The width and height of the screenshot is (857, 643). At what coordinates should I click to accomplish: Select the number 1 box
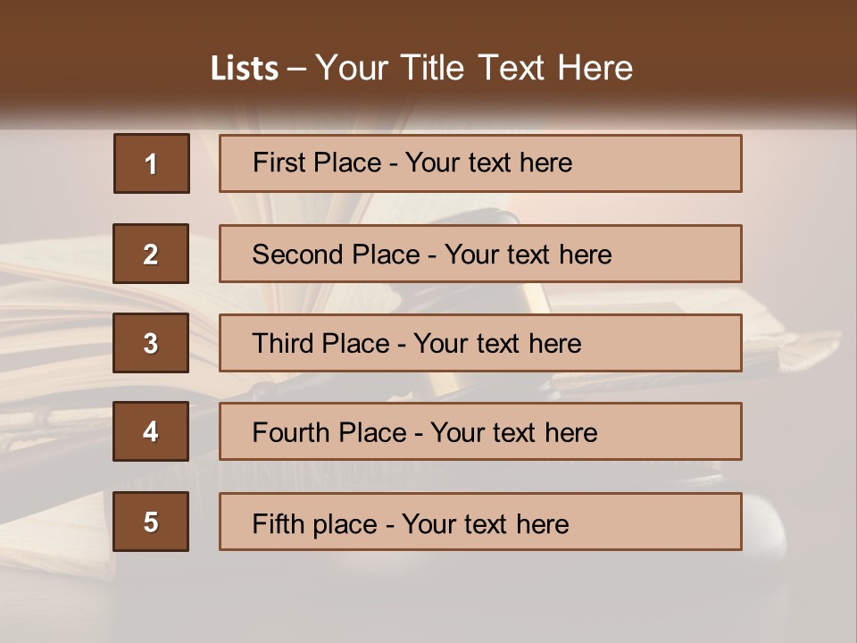[152, 163]
